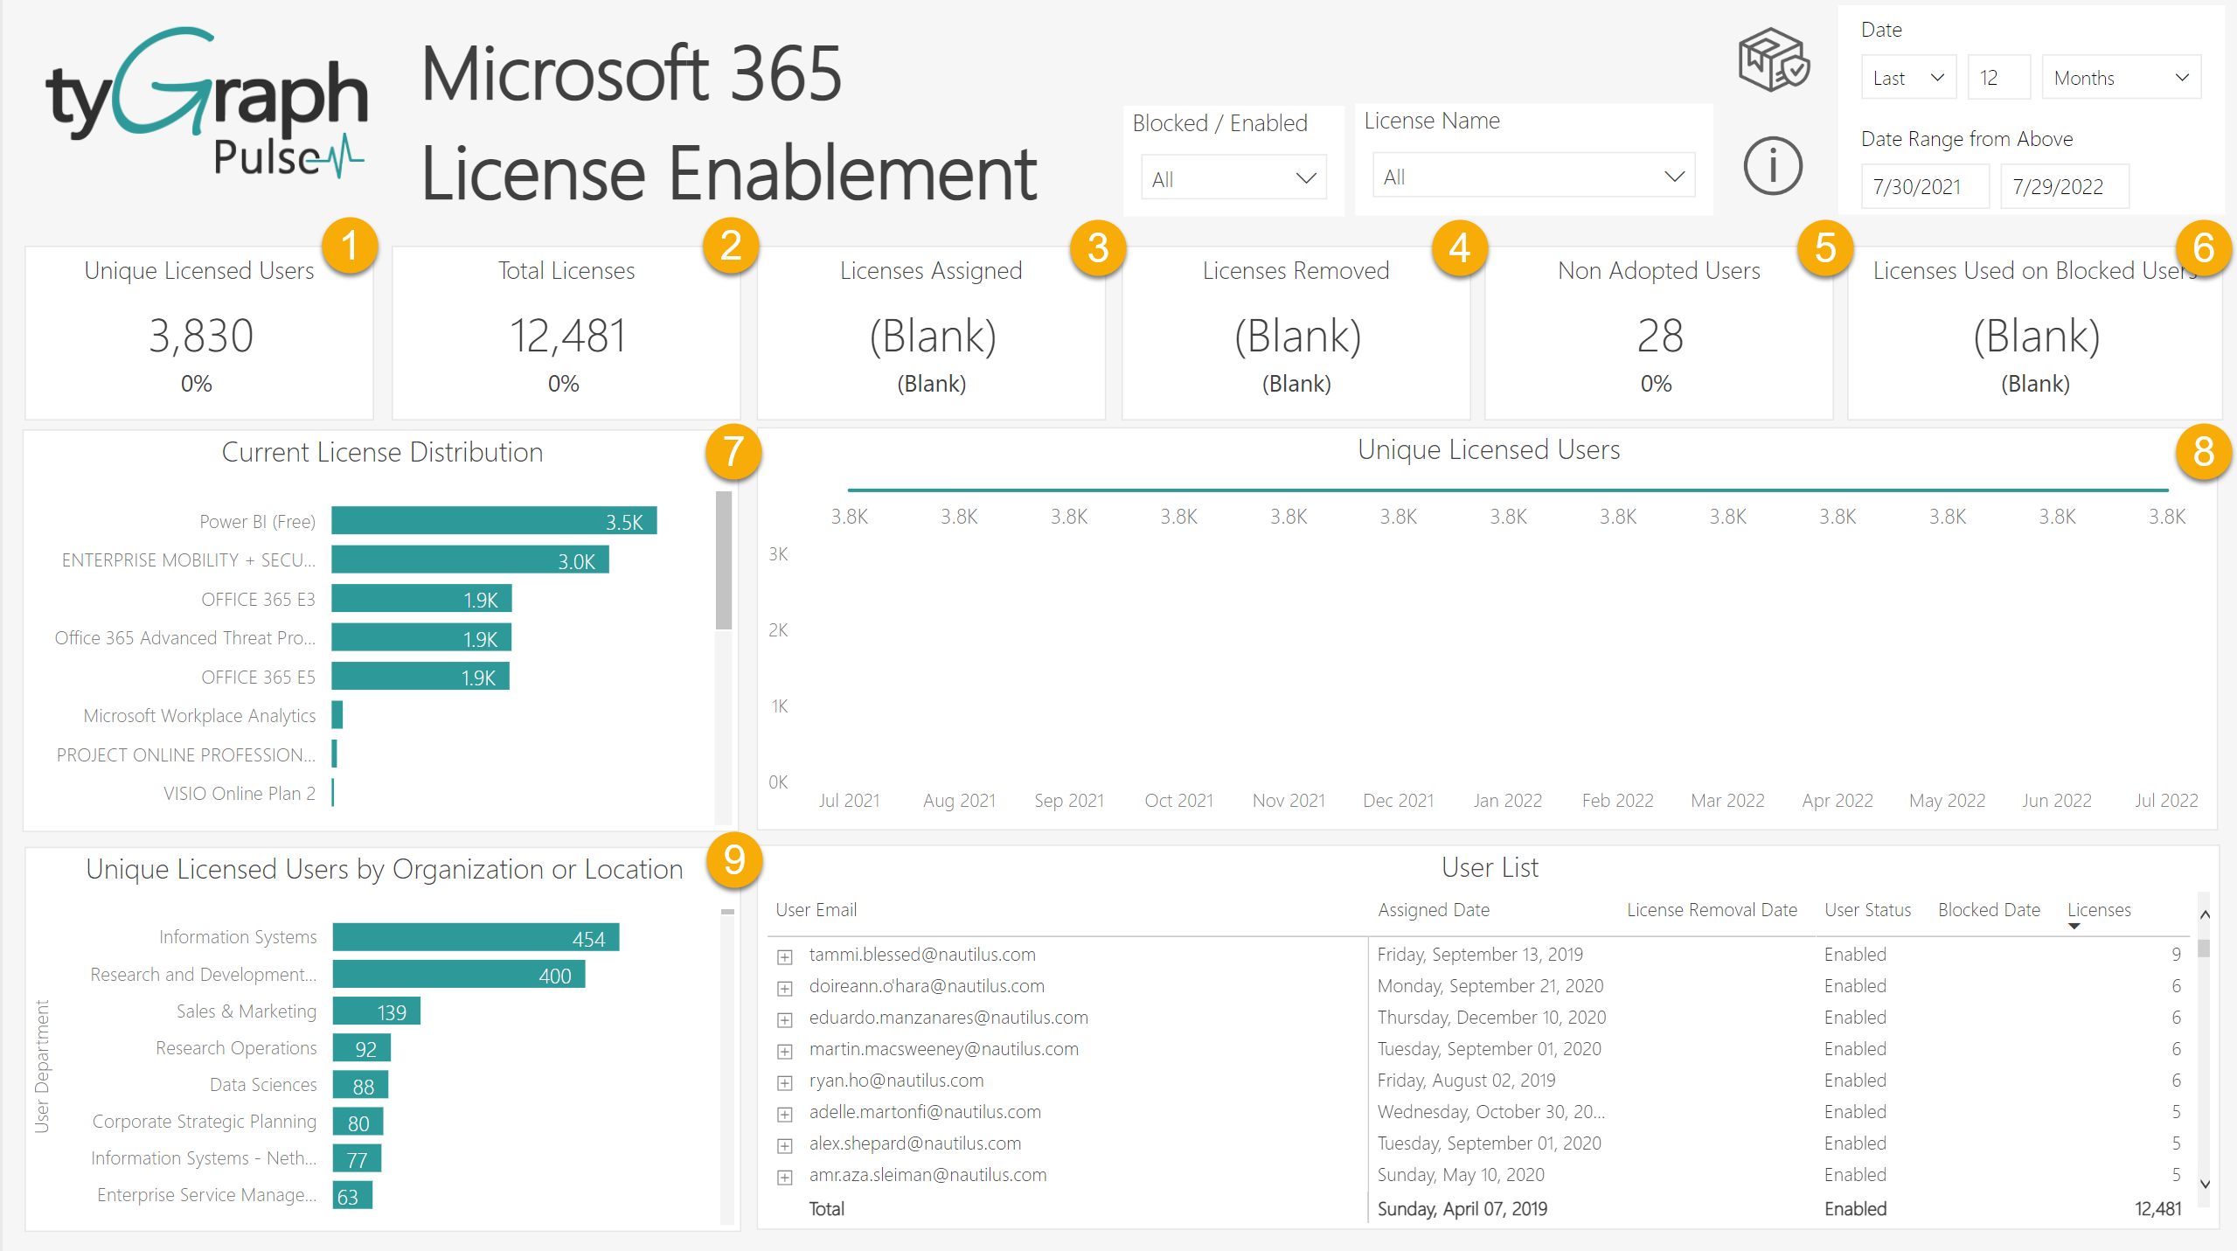The height and width of the screenshot is (1251, 2237).
Task: Click the license box icon next to title
Action: (x=1773, y=60)
